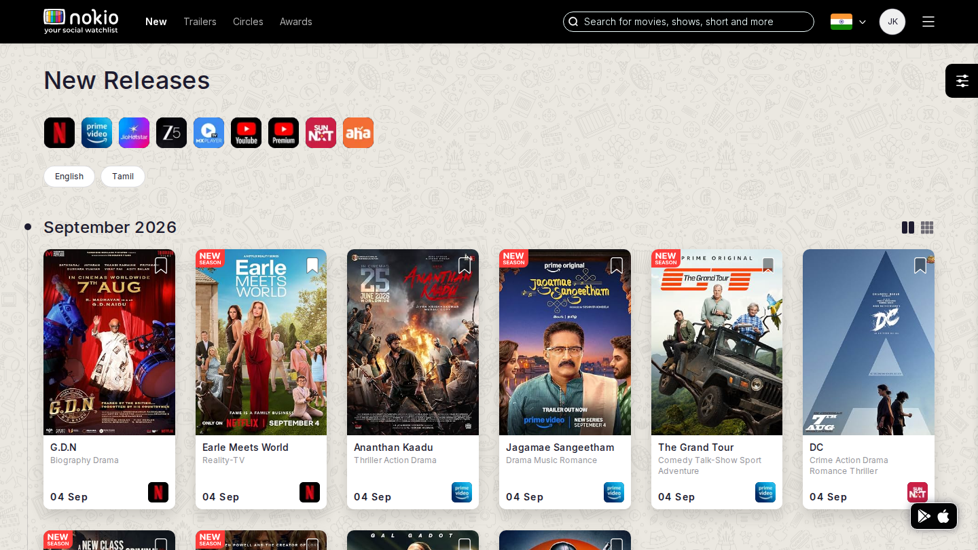Bookmark The Grand Tour to watchlist
Viewport: 978px width, 550px height.
(x=768, y=265)
